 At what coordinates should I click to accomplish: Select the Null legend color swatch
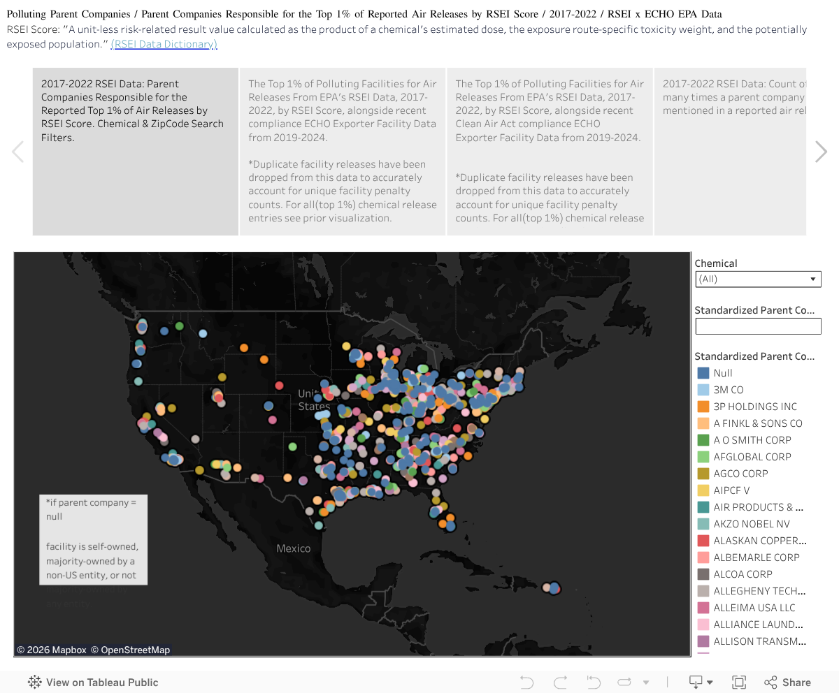coord(703,373)
